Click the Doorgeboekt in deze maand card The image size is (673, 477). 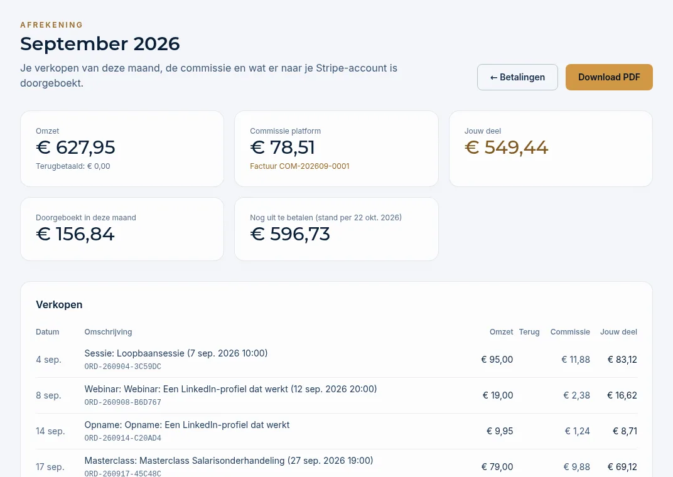pos(122,229)
